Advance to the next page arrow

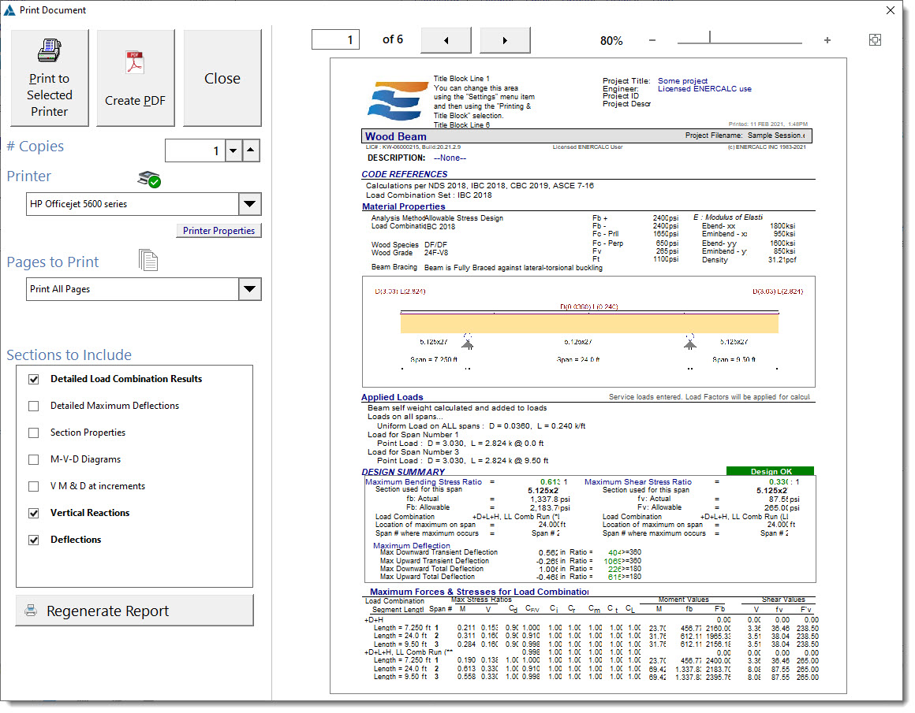(x=505, y=40)
